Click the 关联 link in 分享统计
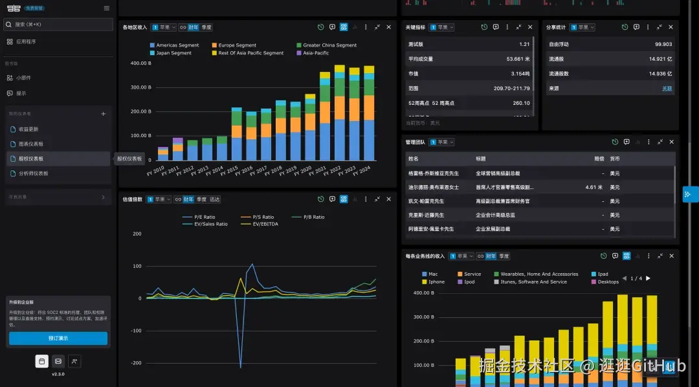 [667, 88]
